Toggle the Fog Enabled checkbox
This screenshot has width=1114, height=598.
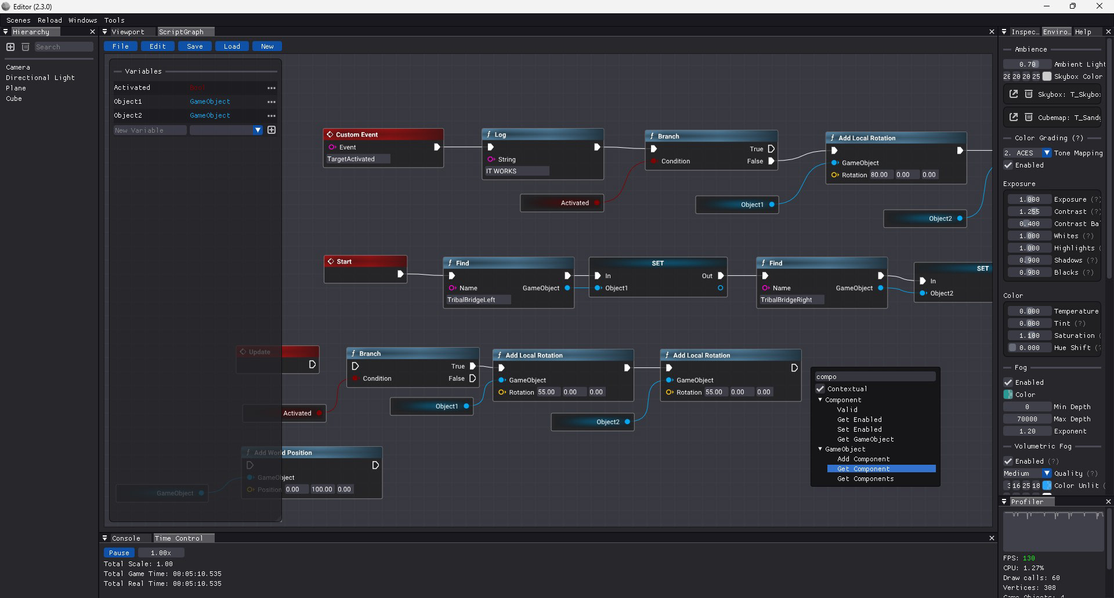tap(1008, 382)
